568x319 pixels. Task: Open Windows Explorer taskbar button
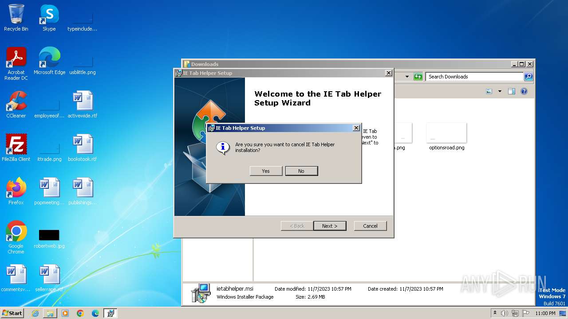click(x=50, y=313)
